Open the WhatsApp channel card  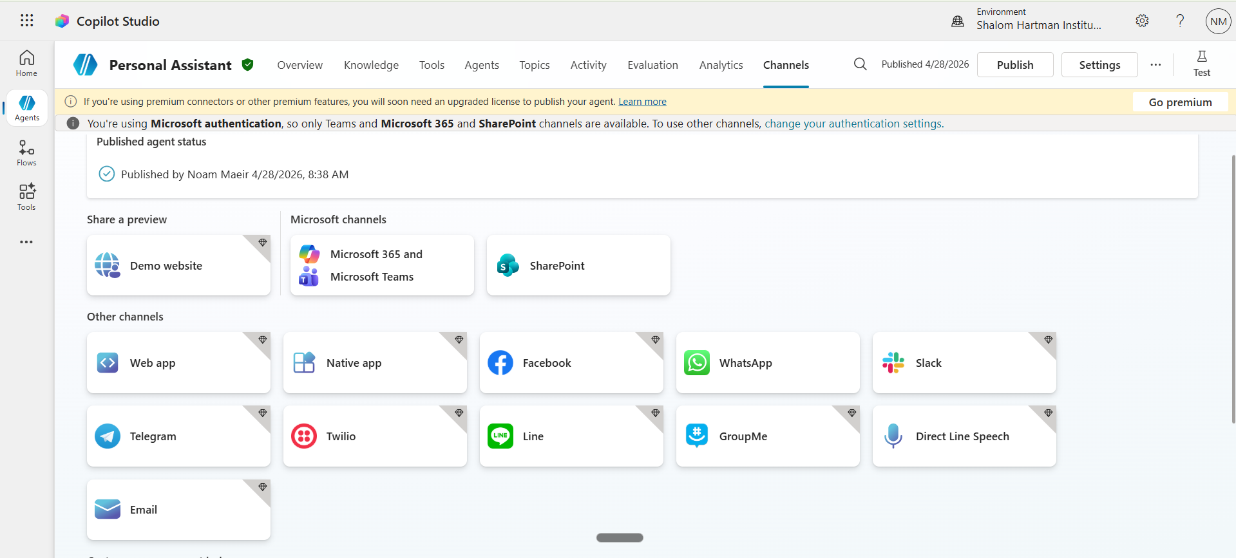pos(768,362)
